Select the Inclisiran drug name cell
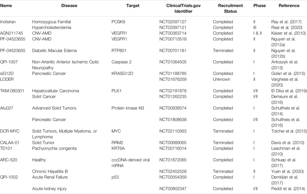 click(8, 22)
